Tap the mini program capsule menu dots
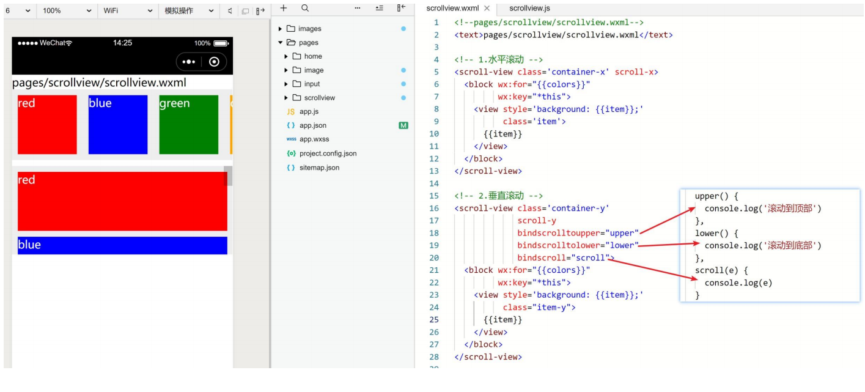The height and width of the screenshot is (392, 865). tap(189, 62)
